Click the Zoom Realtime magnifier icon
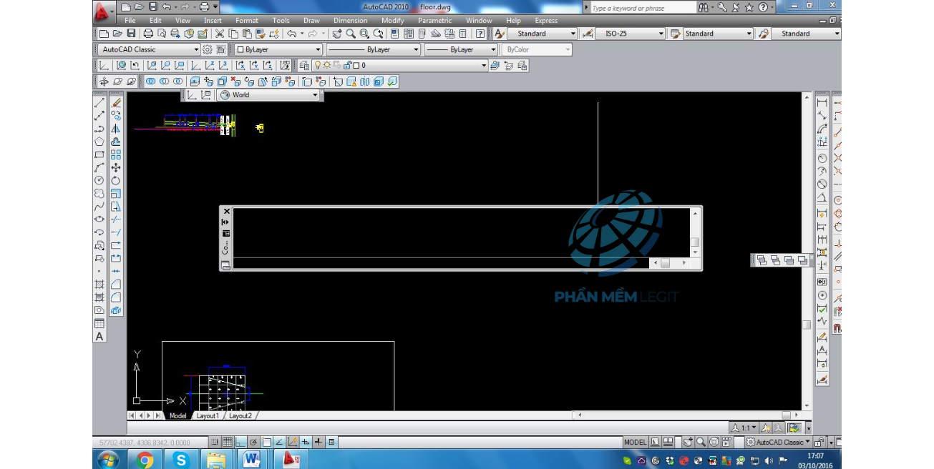The width and height of the screenshot is (934, 469). pos(351,34)
